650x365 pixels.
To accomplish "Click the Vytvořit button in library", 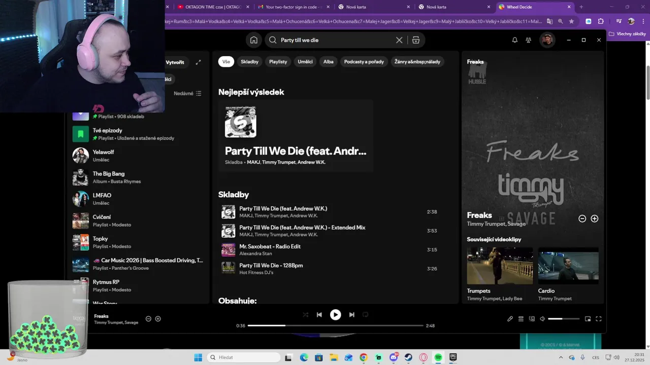I will point(175,62).
